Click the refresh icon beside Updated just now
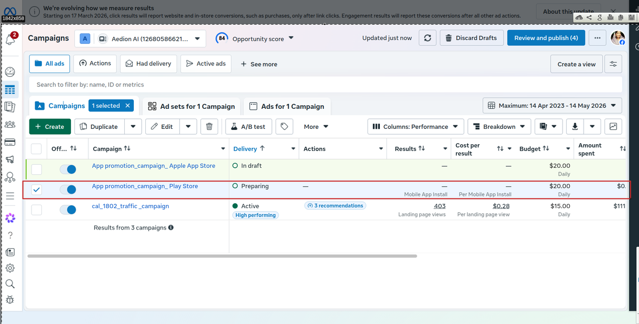This screenshot has height=324, width=639. point(427,38)
